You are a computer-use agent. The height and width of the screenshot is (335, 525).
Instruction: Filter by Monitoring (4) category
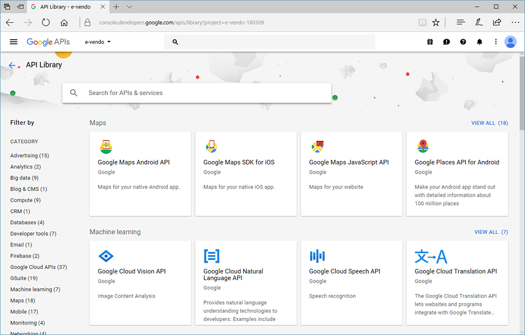[27, 323]
